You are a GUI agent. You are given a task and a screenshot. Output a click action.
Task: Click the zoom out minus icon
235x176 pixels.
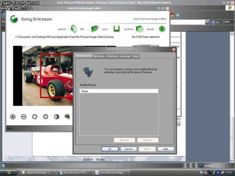(23, 117)
